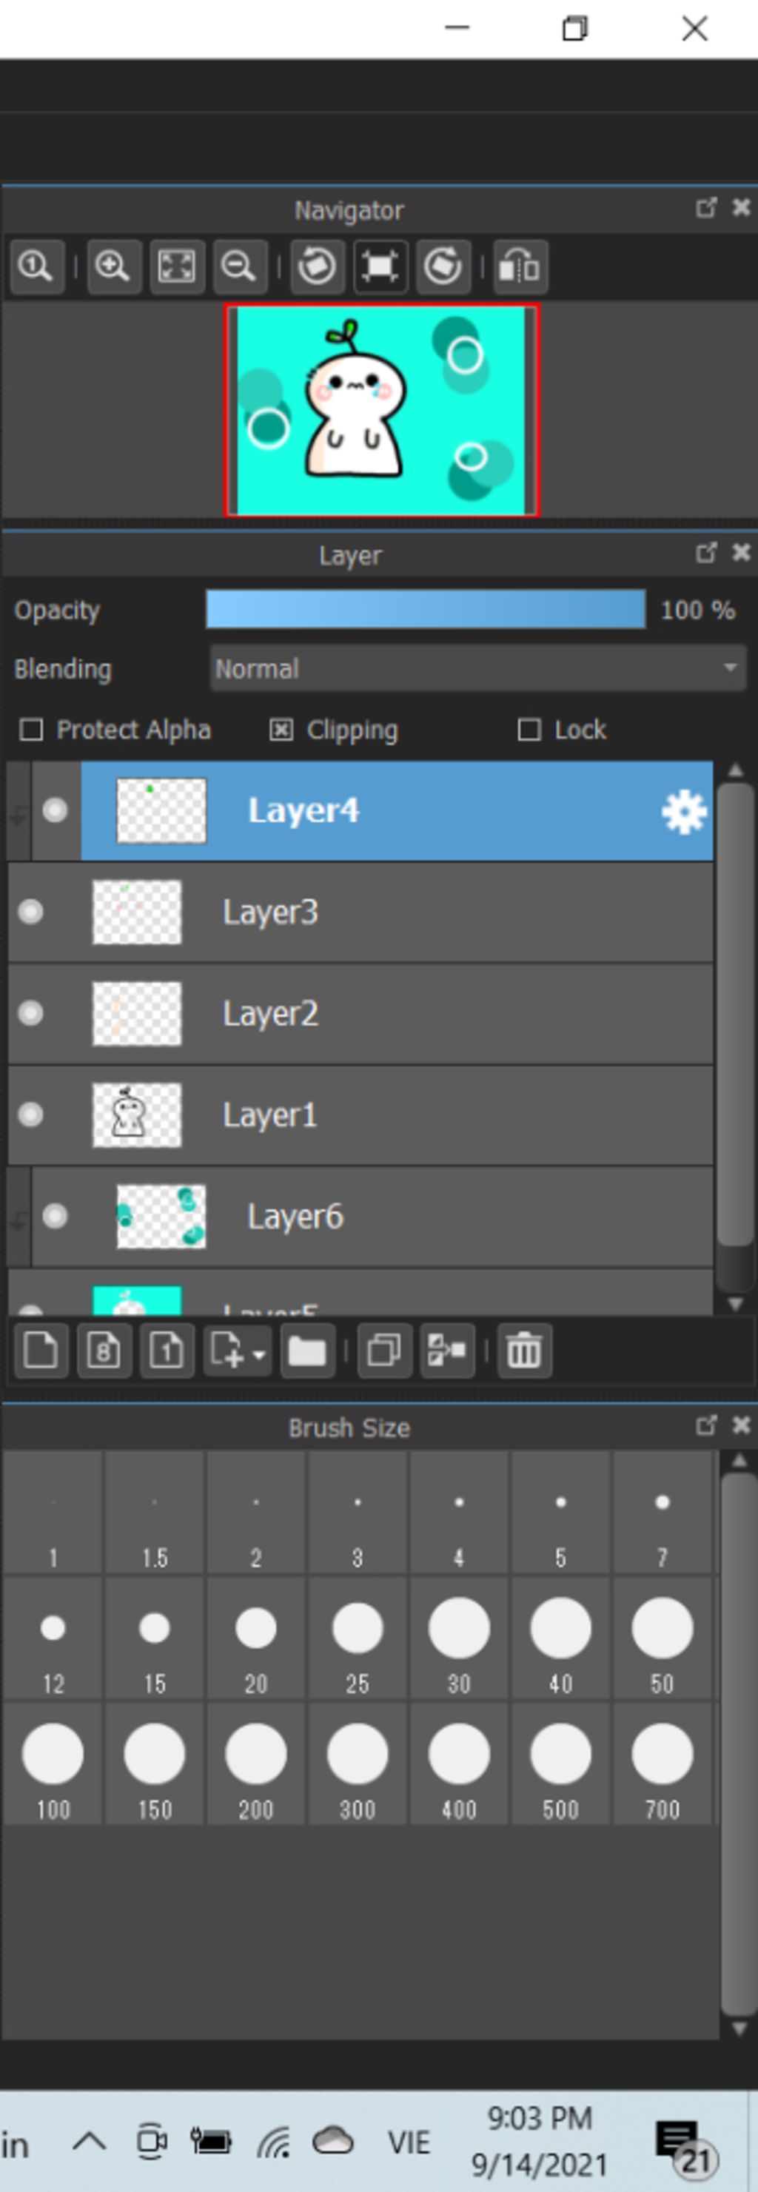Add a new layer folder

307,1350
